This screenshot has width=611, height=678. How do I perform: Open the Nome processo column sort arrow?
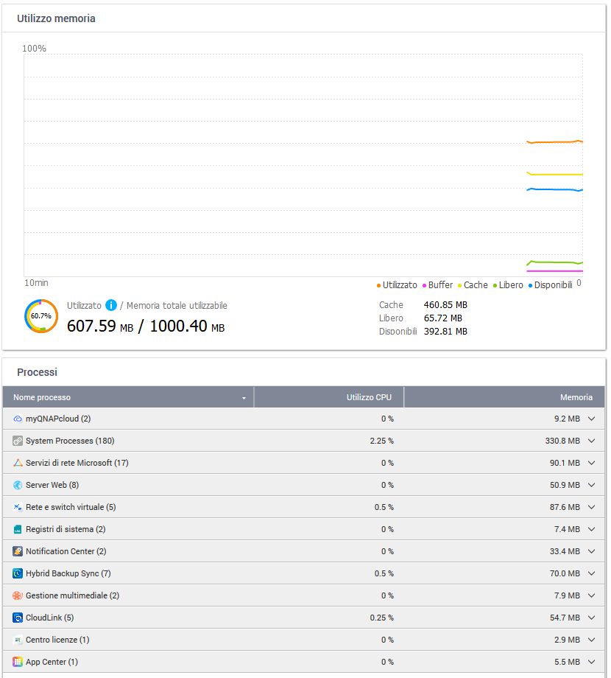(x=244, y=398)
